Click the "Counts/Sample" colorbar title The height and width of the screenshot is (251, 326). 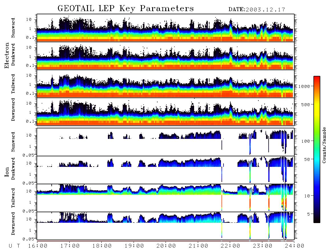tap(324, 145)
